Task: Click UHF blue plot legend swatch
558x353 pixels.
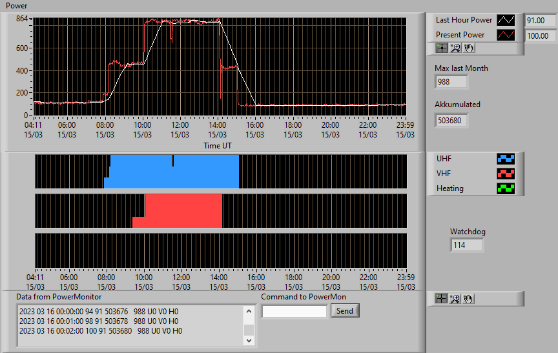Action: pos(506,159)
